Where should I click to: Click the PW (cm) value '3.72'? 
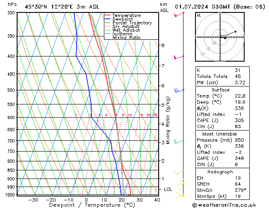point(240,83)
